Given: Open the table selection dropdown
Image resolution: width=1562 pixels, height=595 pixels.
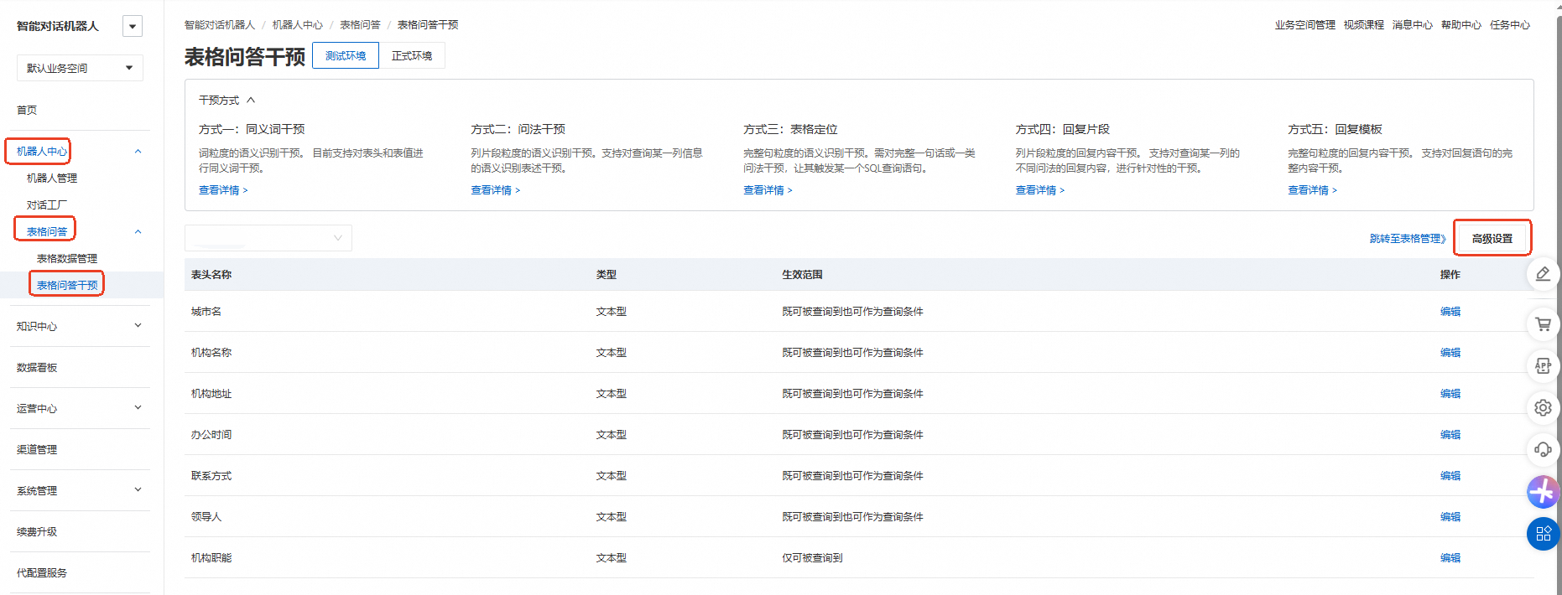Looking at the screenshot, I should [268, 238].
